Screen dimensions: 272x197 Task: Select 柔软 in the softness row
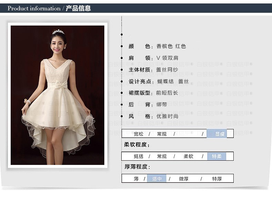(188, 156)
